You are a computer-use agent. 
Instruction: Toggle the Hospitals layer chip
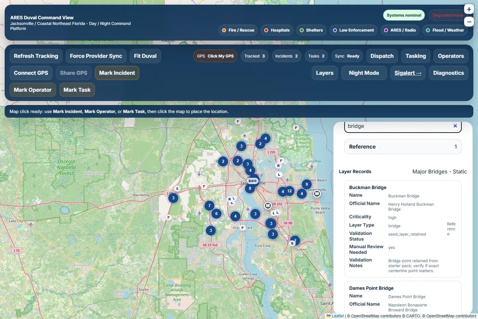coord(277,30)
